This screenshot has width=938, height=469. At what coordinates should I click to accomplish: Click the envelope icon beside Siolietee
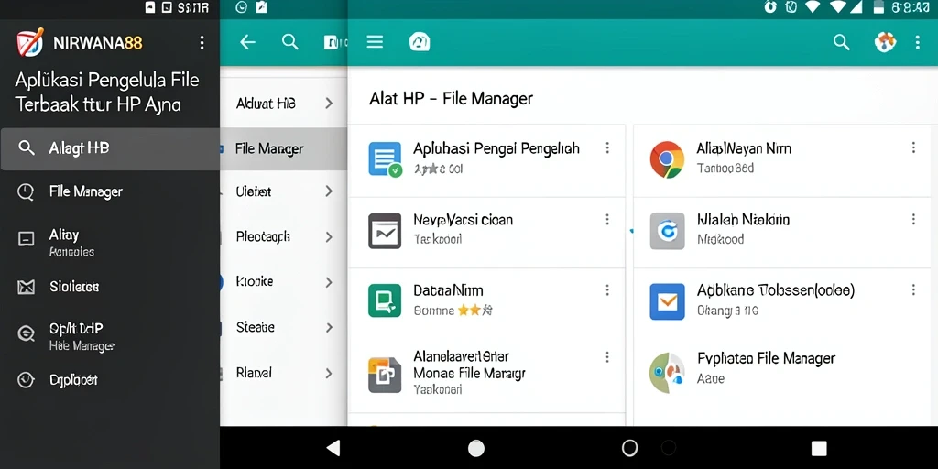coord(26,287)
